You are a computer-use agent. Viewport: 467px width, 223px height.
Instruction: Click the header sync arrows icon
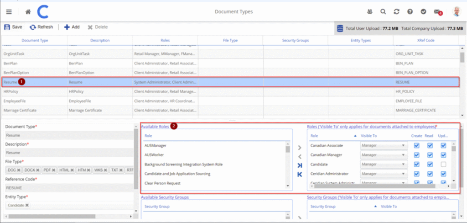point(396,11)
